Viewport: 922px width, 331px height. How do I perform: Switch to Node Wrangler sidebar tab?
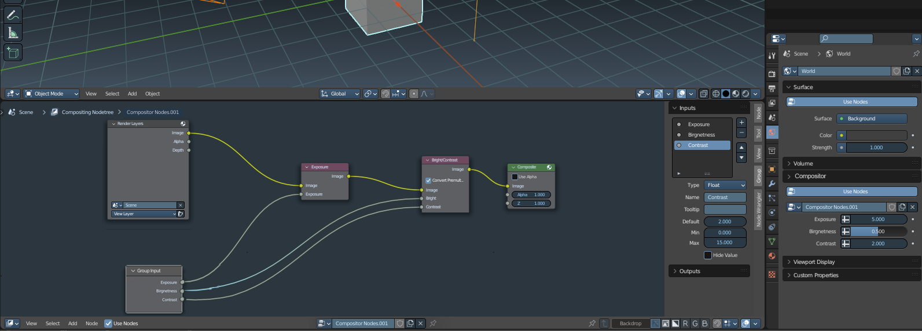click(759, 209)
